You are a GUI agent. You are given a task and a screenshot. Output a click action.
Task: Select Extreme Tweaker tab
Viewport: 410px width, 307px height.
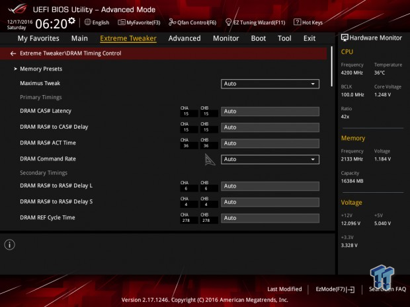click(x=128, y=38)
